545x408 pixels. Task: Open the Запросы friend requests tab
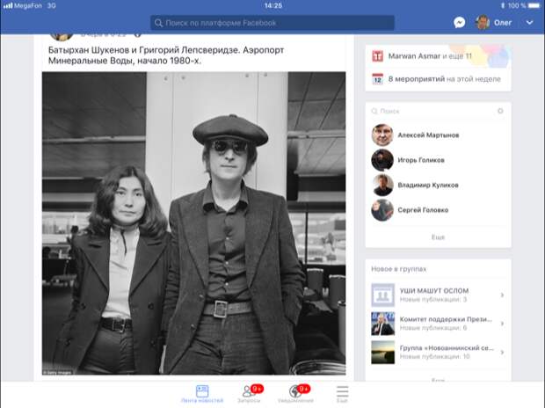250,394
